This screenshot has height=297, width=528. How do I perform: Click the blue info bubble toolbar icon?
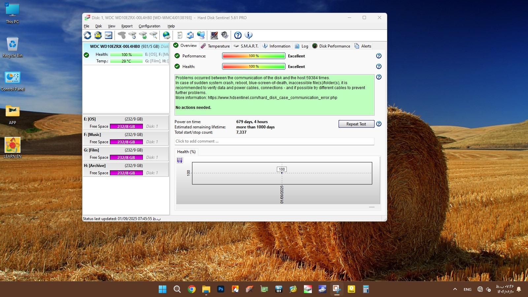pyautogui.click(x=248, y=35)
